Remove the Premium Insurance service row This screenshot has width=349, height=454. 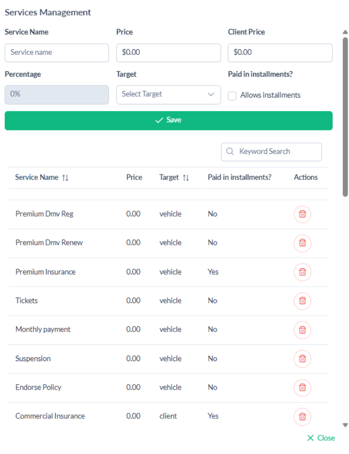point(302,272)
